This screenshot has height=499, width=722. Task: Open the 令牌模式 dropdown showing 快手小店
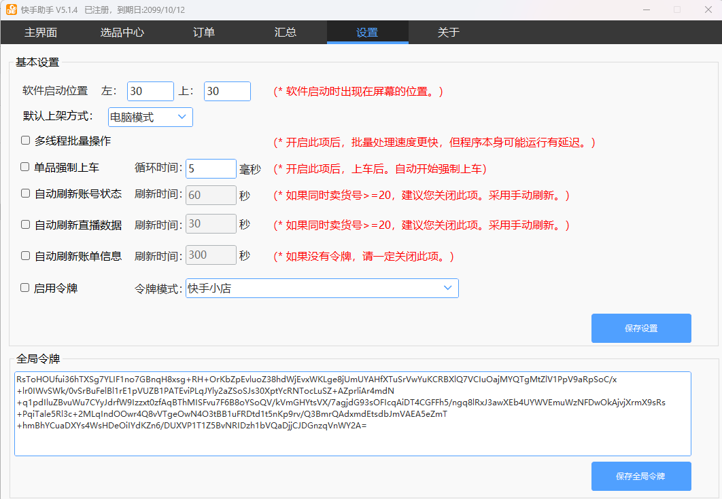(322, 289)
